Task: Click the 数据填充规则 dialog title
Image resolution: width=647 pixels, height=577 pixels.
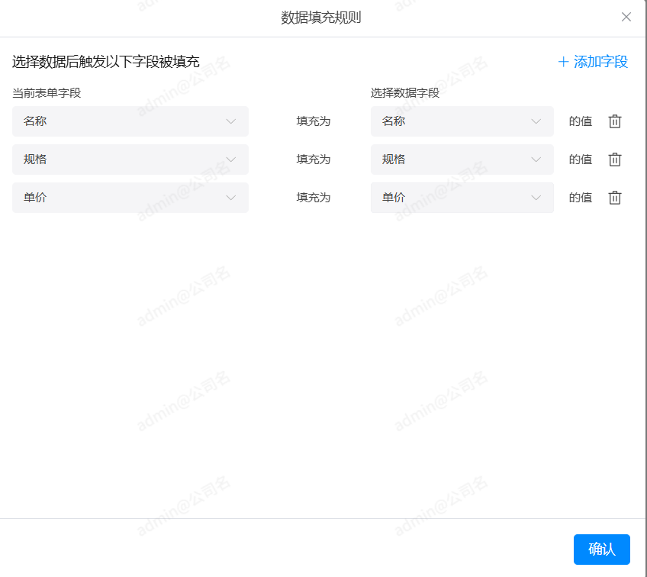Action: pyautogui.click(x=320, y=18)
